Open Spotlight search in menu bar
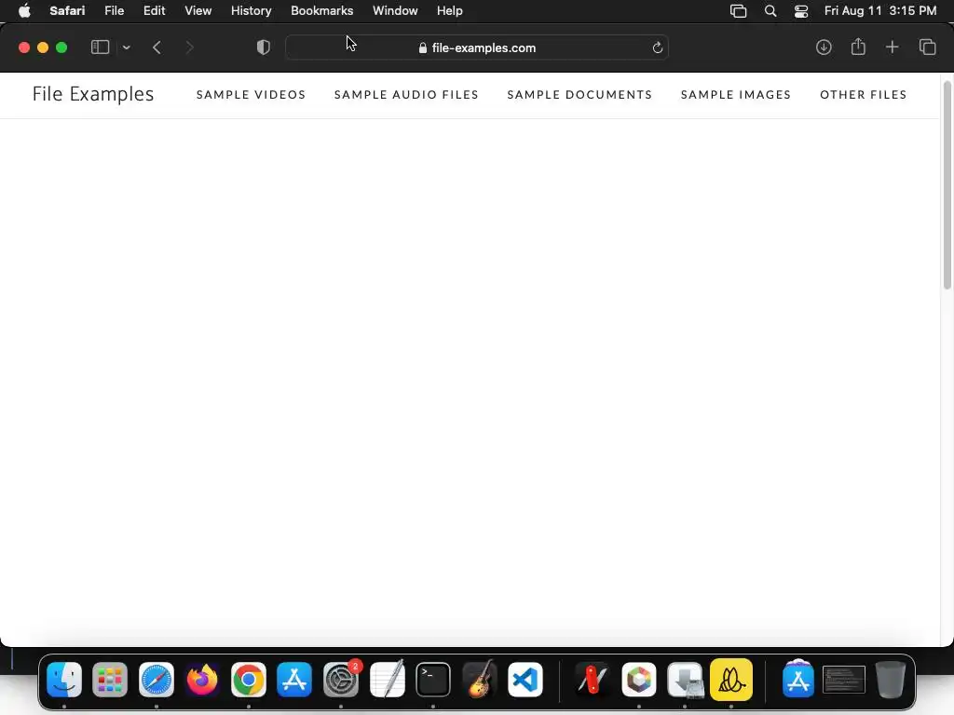 [x=770, y=11]
